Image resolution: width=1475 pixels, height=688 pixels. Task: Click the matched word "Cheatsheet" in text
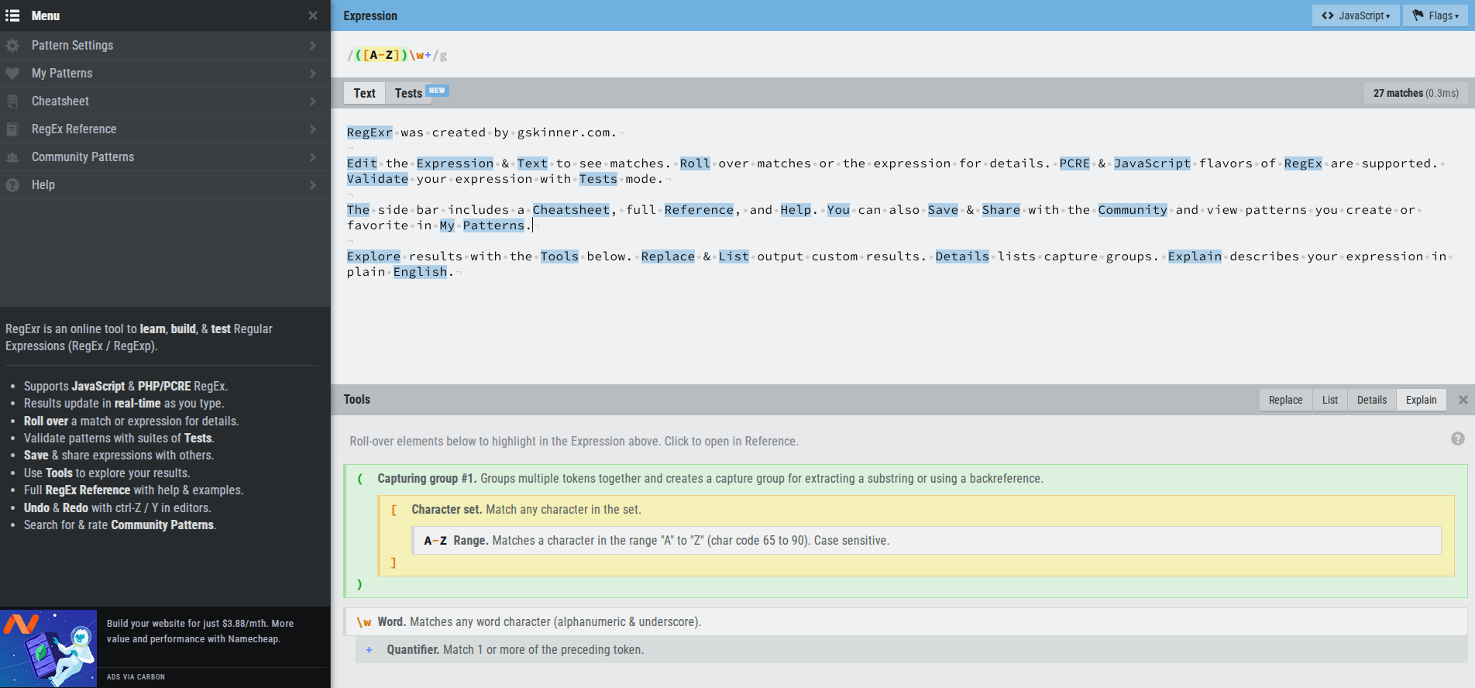571,210
